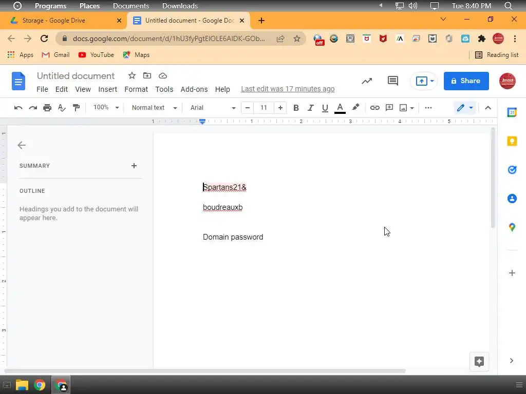Screen dimensions: 526x394
Task: Open the Docs home page icon
Action: point(18,81)
